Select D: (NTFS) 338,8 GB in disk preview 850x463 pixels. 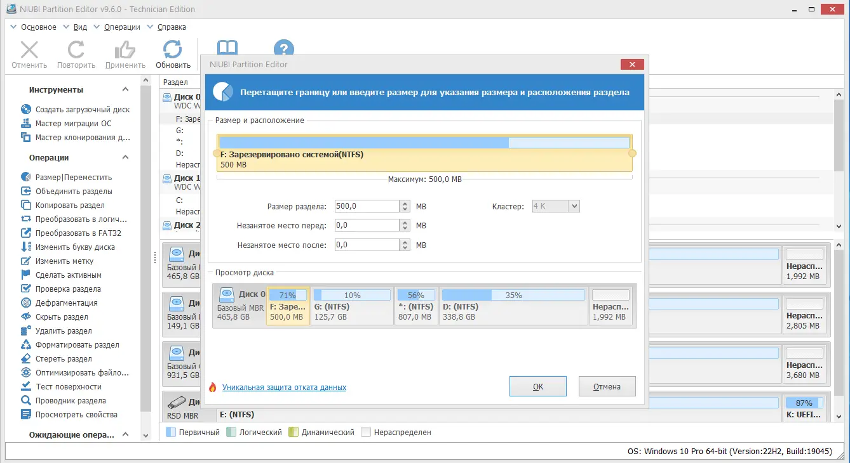coord(513,306)
